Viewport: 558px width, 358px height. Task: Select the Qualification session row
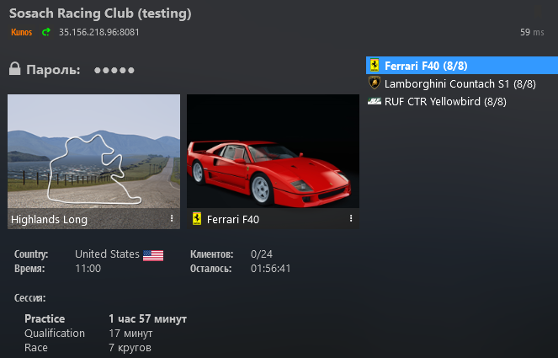tap(88, 333)
